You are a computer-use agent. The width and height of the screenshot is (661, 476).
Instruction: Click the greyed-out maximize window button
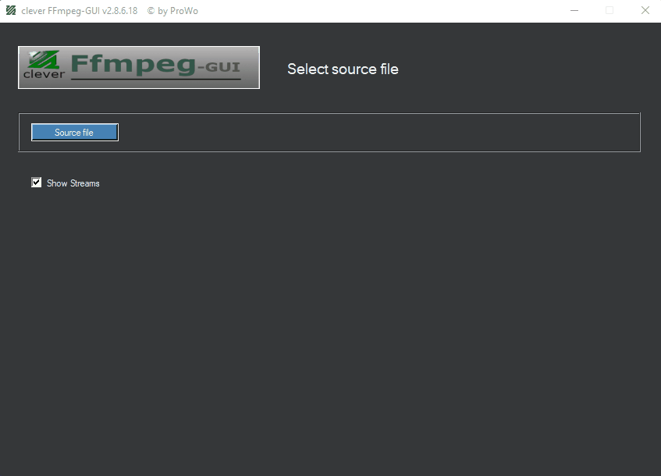[x=609, y=11]
